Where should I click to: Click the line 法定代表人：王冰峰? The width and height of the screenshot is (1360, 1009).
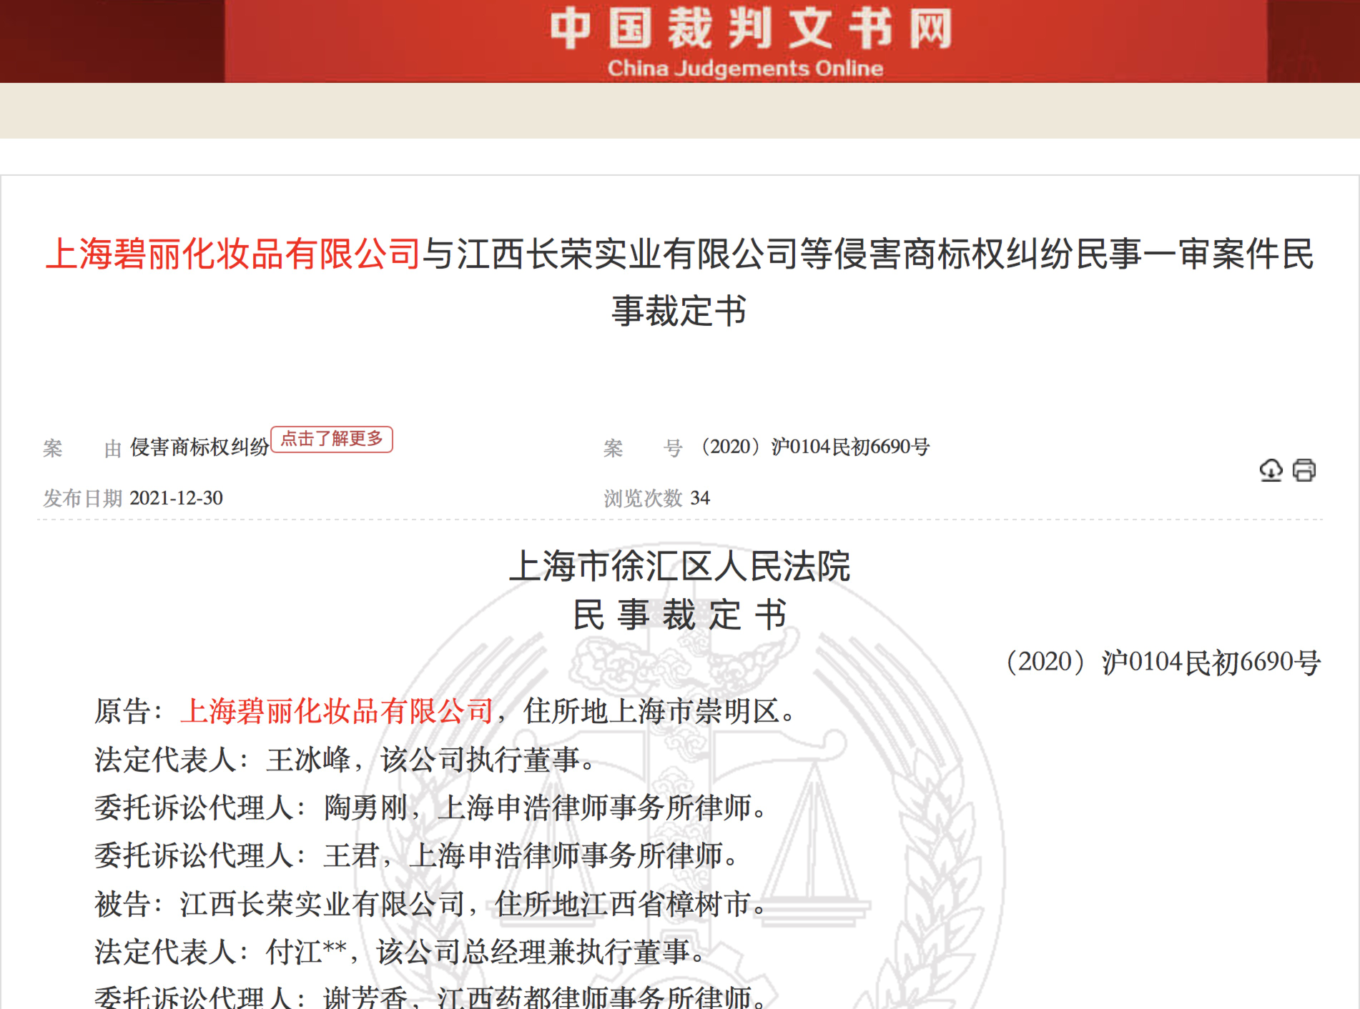[347, 759]
